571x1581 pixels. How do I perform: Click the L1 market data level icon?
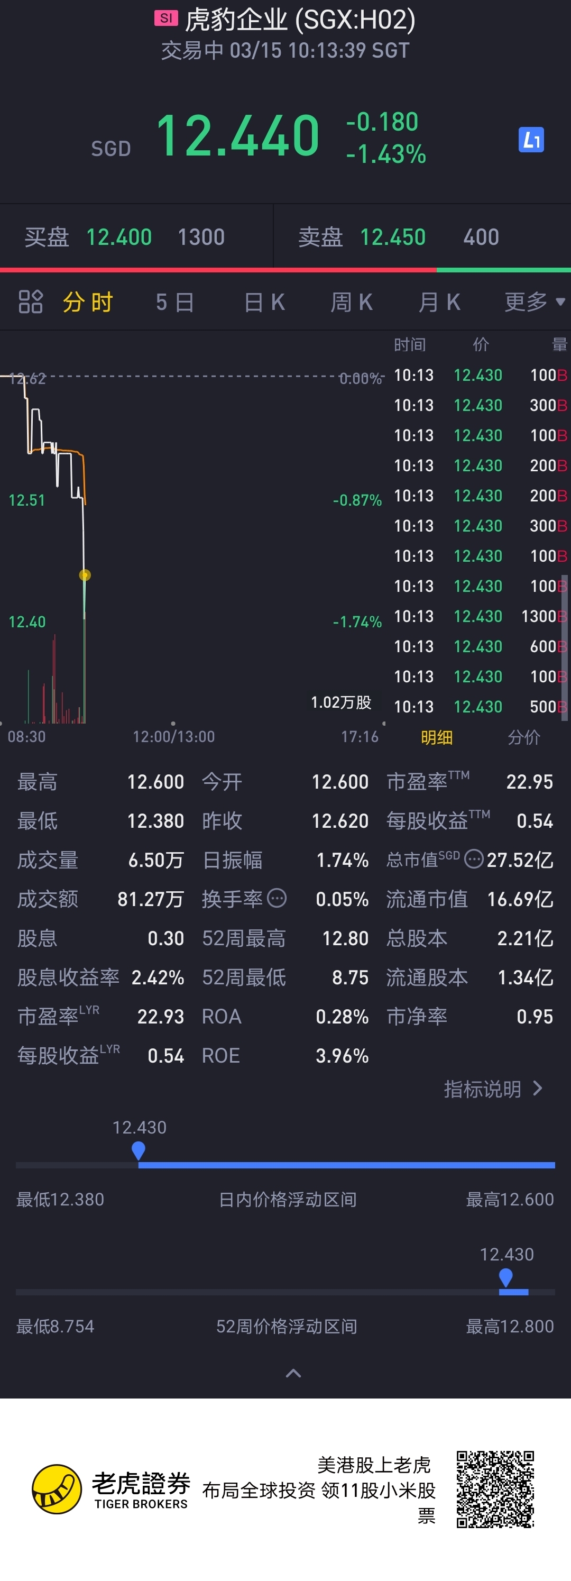(x=530, y=140)
